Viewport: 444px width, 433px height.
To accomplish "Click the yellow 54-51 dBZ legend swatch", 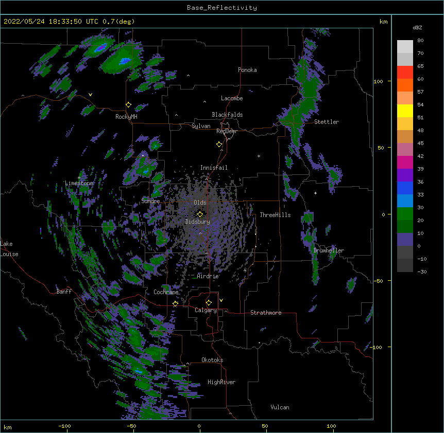I will point(405,111).
